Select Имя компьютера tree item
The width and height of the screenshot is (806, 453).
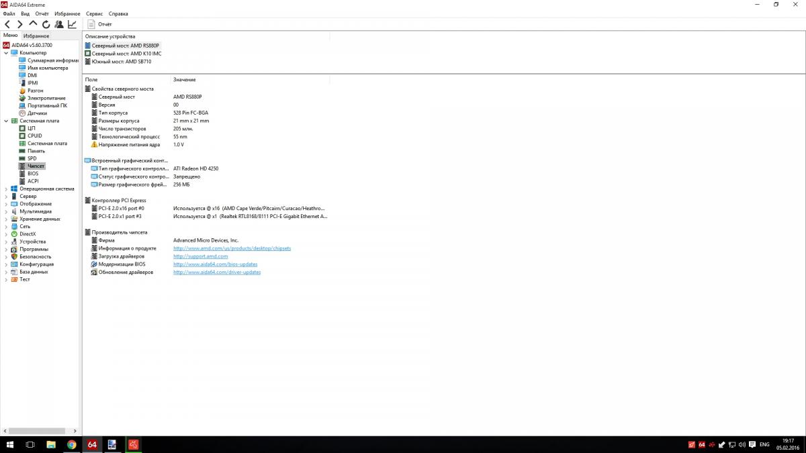(48, 68)
